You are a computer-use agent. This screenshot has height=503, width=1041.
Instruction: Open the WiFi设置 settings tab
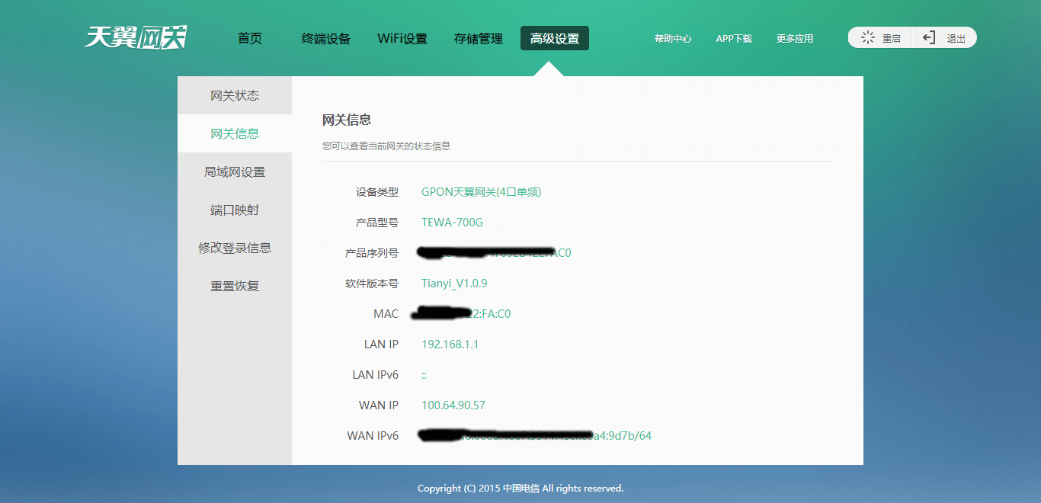(x=402, y=37)
